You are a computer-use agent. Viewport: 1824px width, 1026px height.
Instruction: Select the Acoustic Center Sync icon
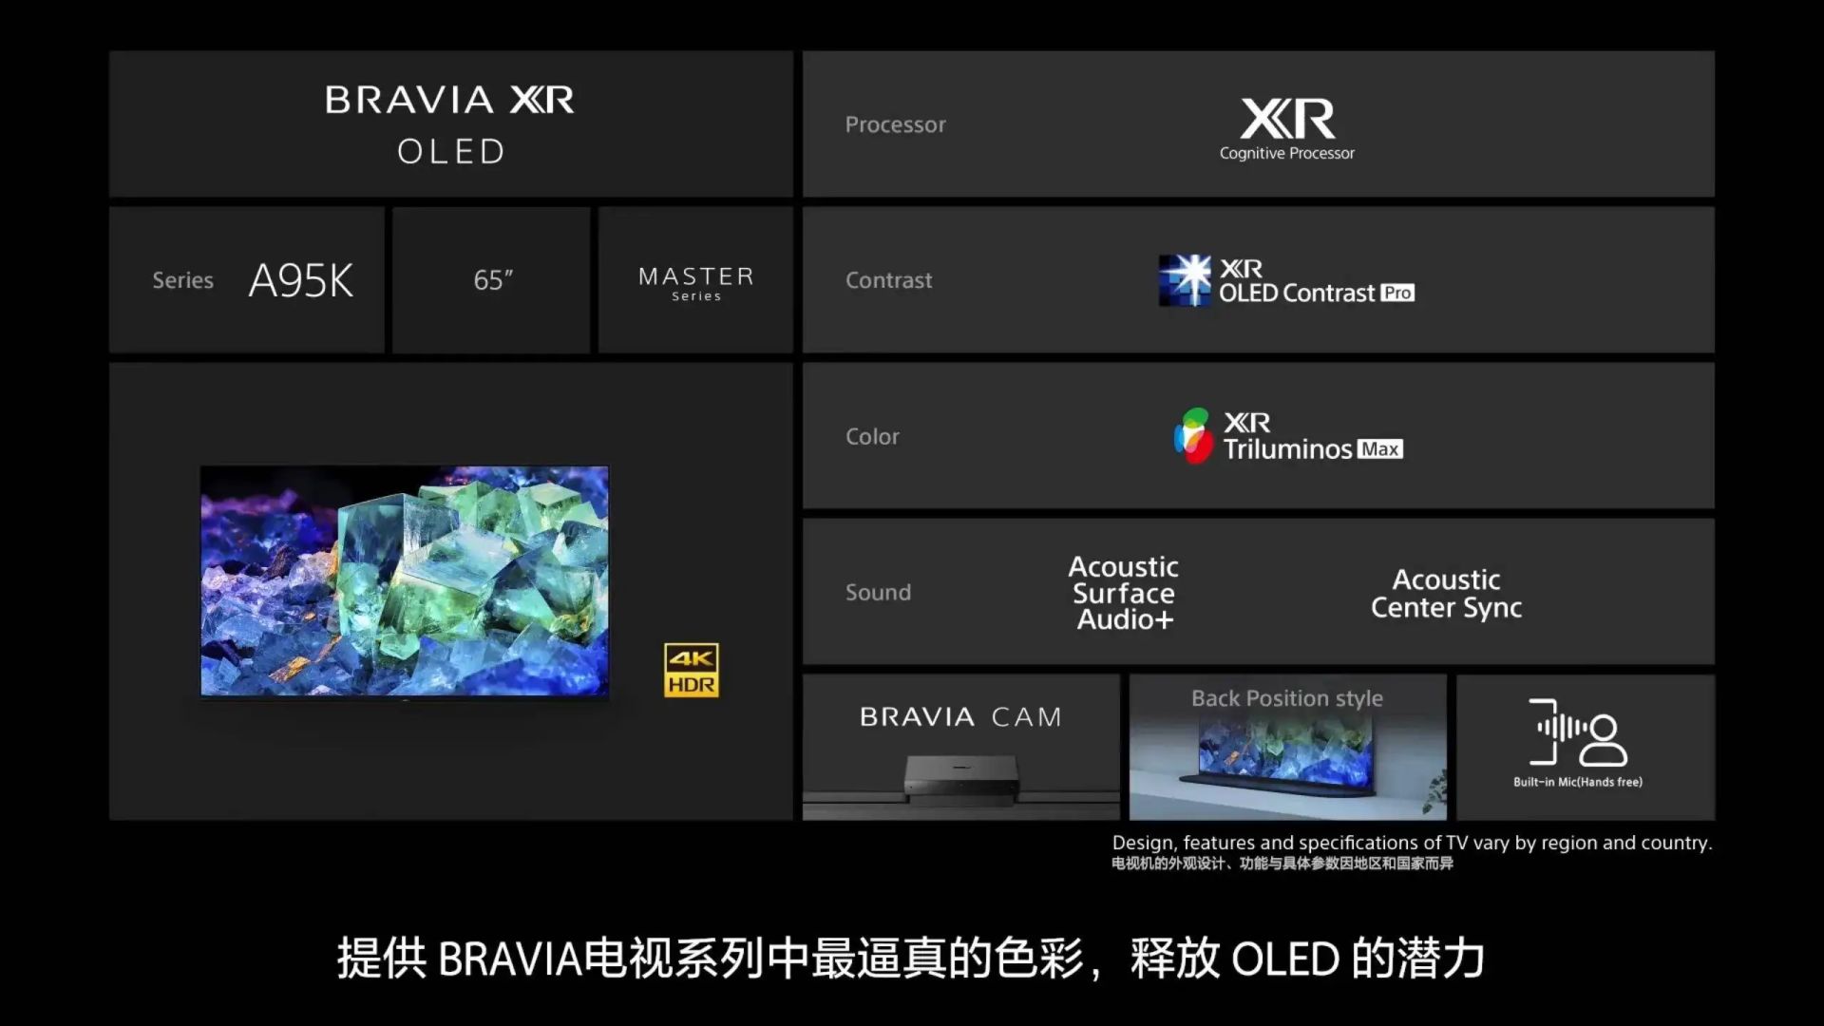[x=1447, y=593]
